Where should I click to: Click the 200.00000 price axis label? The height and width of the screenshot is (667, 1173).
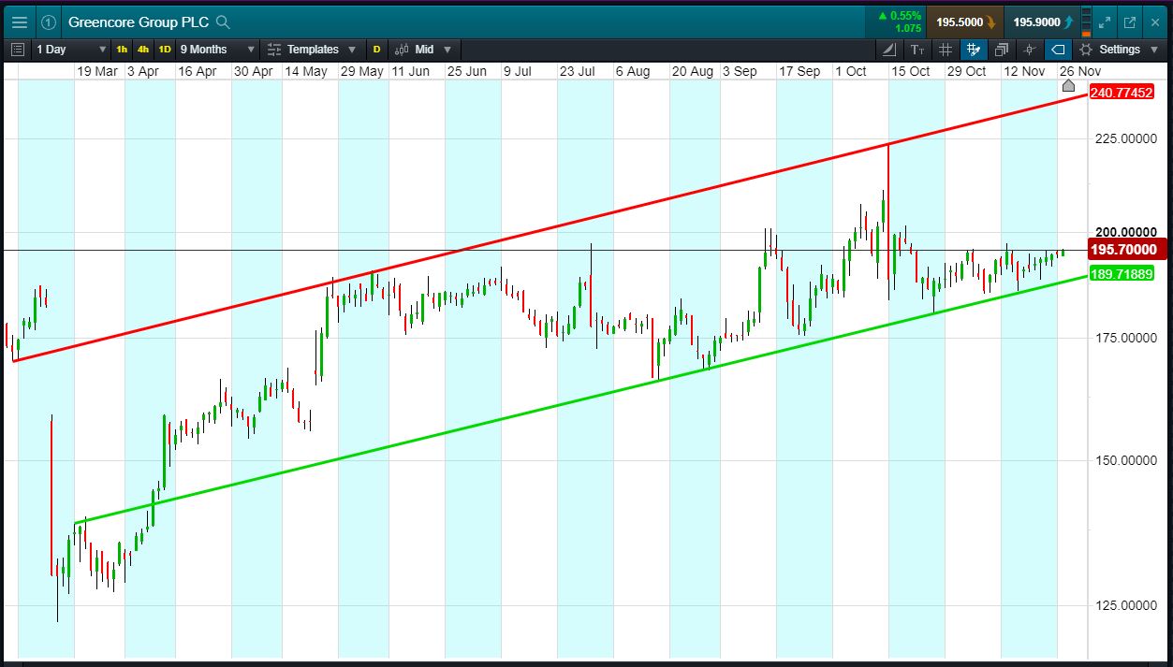pyautogui.click(x=1126, y=231)
